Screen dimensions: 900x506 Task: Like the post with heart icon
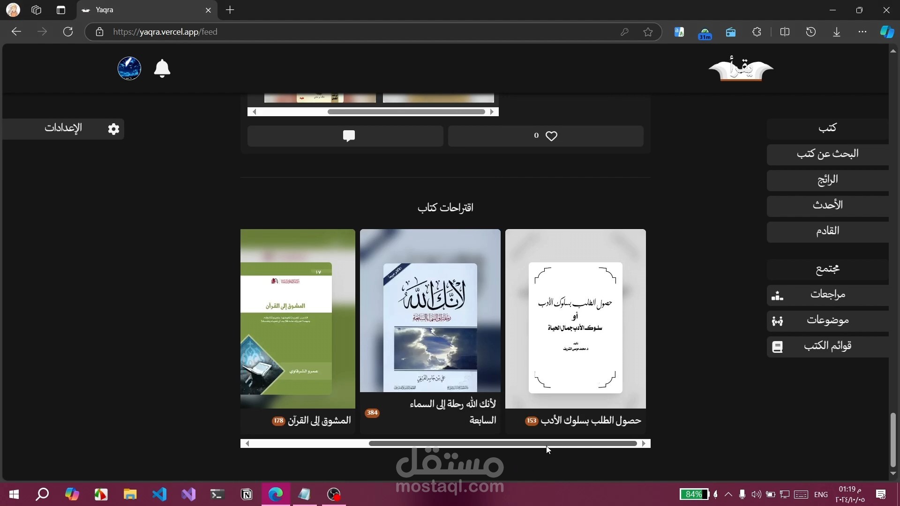coord(551,136)
